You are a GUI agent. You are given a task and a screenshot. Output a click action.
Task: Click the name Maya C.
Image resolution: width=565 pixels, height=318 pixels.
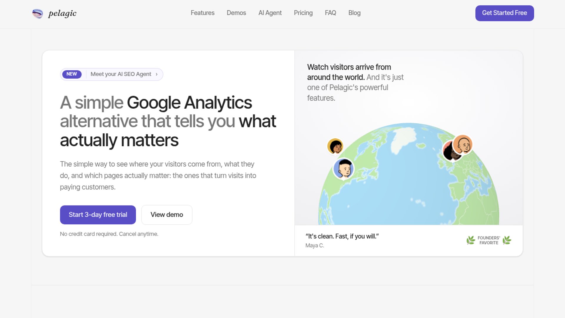pyautogui.click(x=315, y=246)
